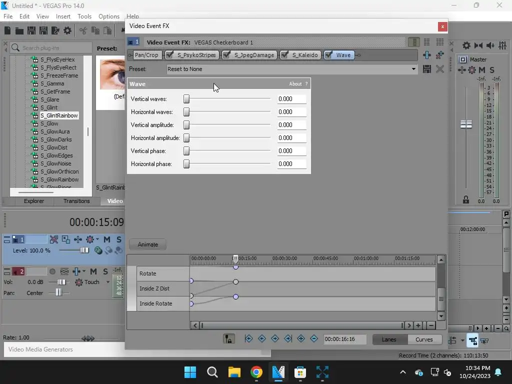Viewport: 512px width, 384px height.
Task: Jump to the last keyframe
Action: [288, 339]
